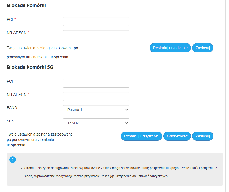Click the Restartuj urządzenie button under Blokada komórki

[x=170, y=48]
